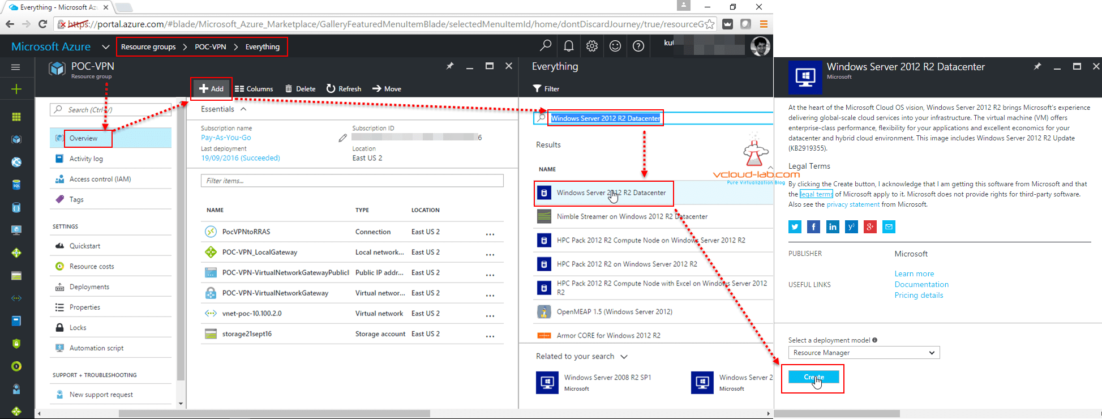Open the Filter option in Everything blade

[546, 89]
